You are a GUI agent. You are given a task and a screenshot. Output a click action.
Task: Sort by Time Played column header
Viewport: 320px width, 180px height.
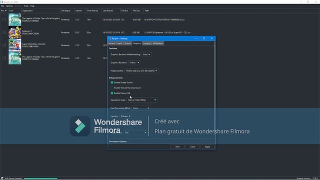[x=92, y=10]
